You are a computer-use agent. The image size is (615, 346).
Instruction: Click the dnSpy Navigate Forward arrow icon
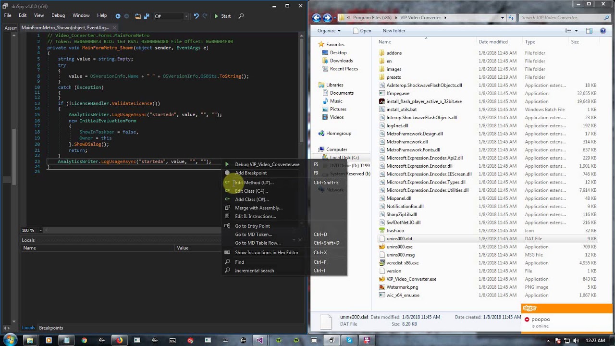(x=126, y=16)
